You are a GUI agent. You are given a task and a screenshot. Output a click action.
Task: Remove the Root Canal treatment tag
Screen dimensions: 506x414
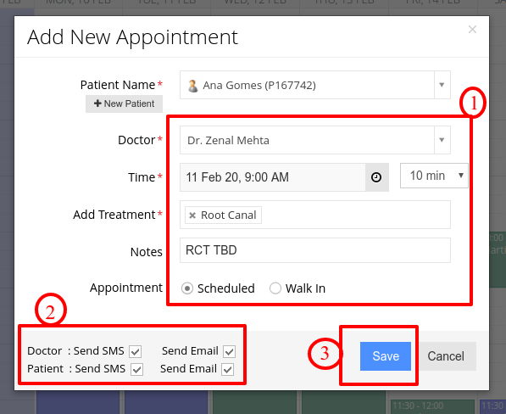tap(192, 215)
